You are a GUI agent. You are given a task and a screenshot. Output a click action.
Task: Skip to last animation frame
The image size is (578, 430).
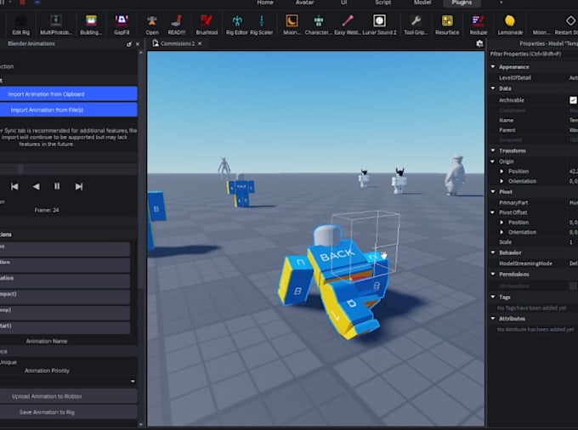[x=79, y=186]
